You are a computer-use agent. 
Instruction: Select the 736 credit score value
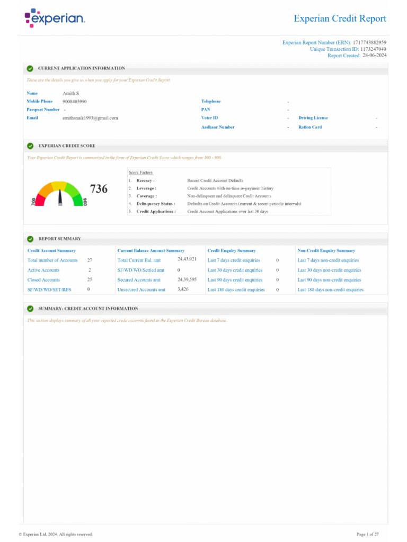pyautogui.click(x=99, y=189)
